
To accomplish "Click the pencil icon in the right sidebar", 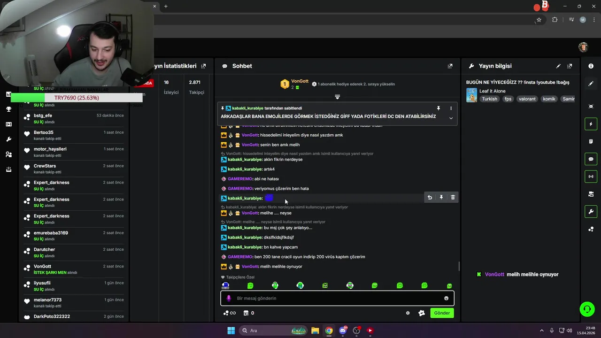I will 591,84.
